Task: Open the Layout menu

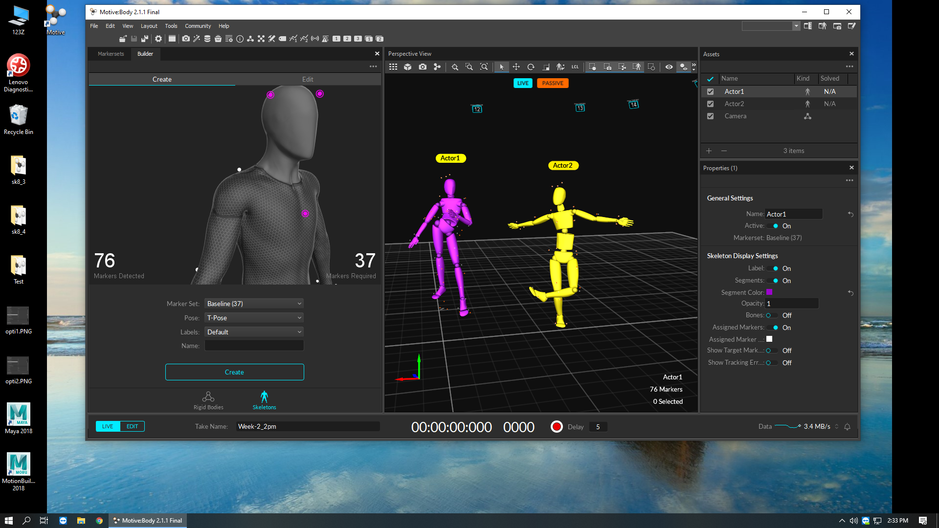Action: (149, 26)
